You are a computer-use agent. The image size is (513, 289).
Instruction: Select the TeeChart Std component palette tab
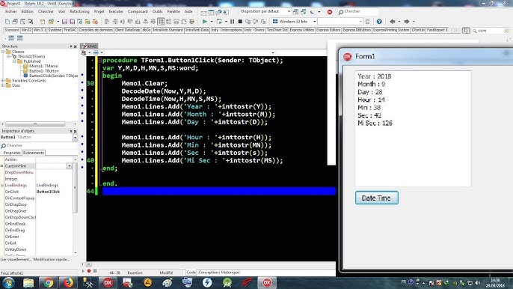tap(277, 30)
